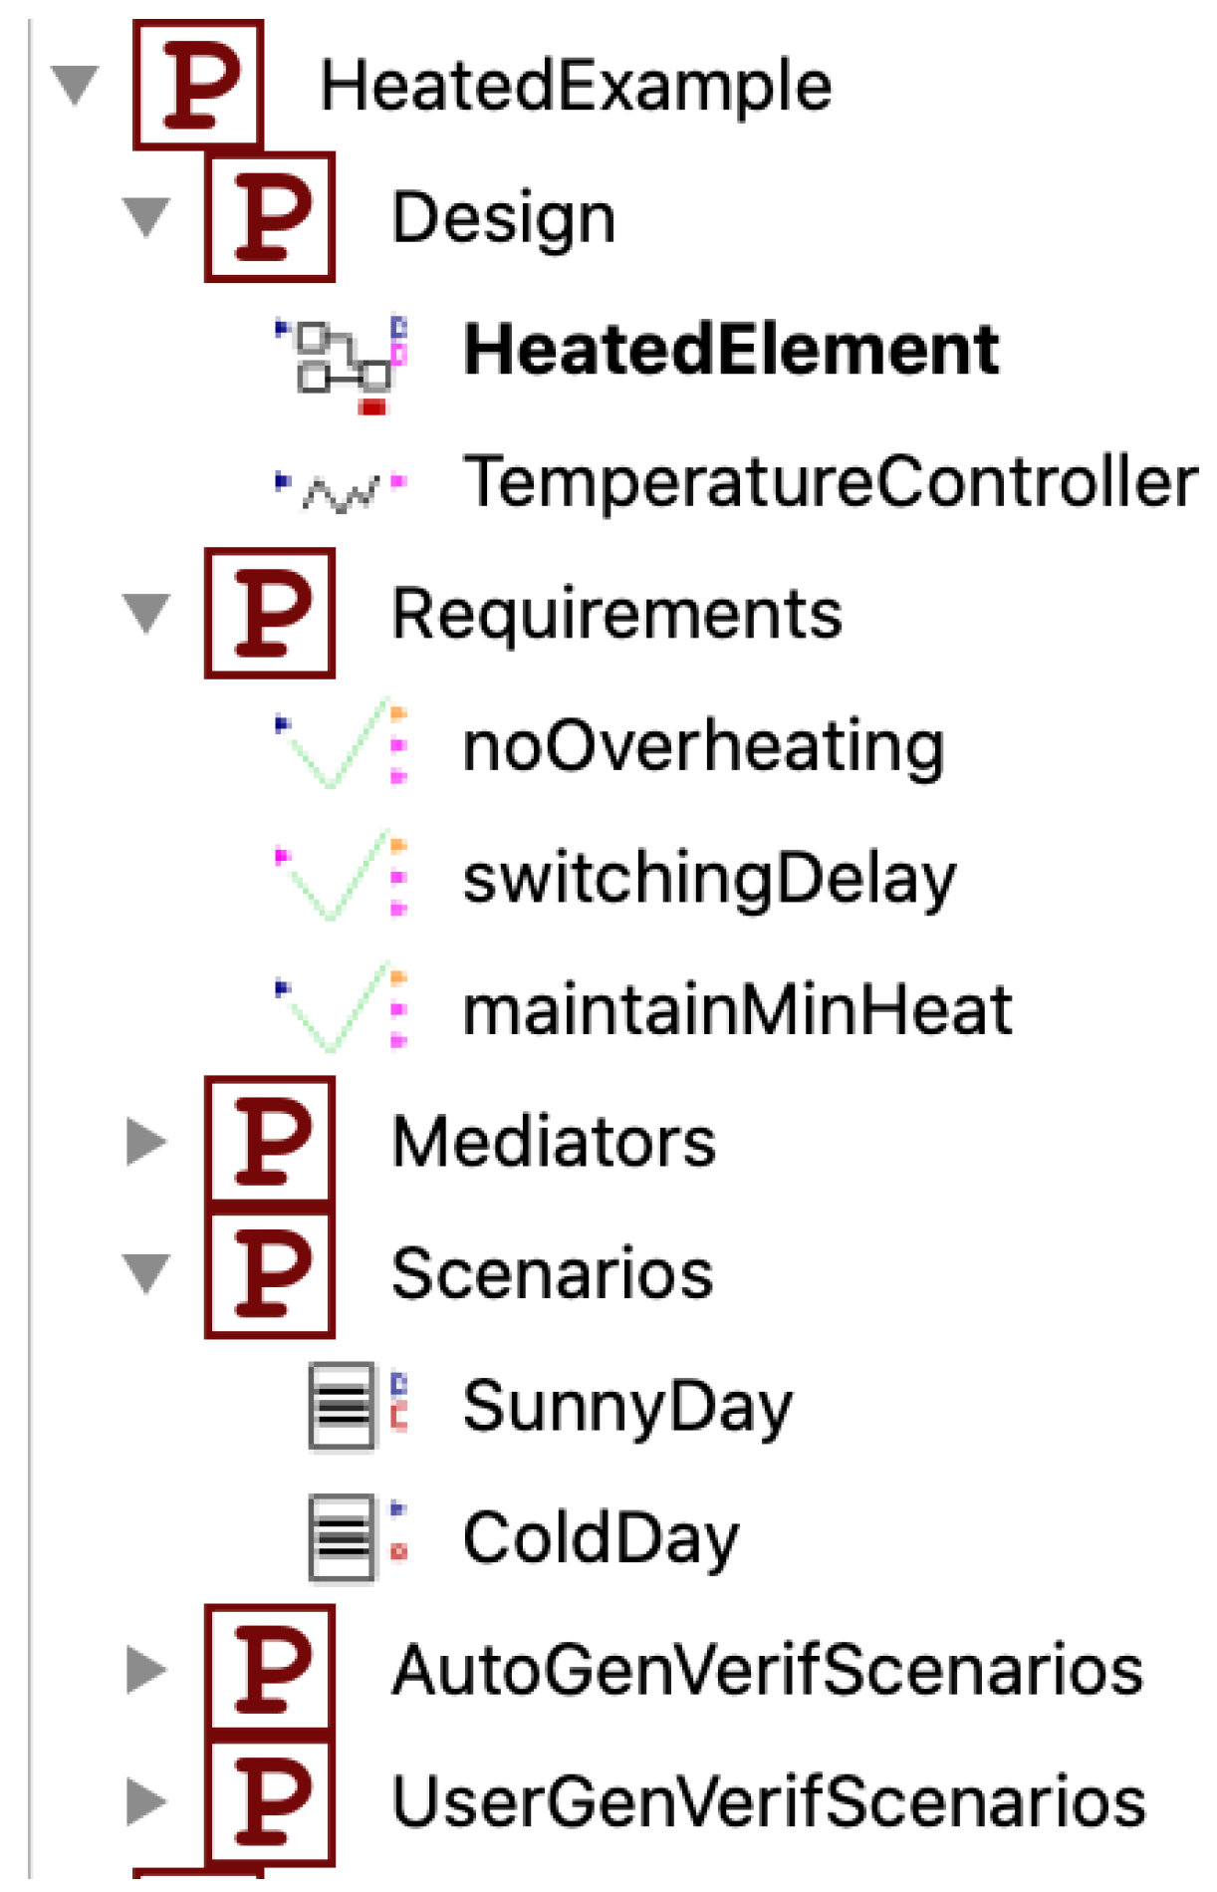The image size is (1217, 1892).
Task: Click the maintainMinHeat requirement checkmark icon
Action: [340, 1009]
